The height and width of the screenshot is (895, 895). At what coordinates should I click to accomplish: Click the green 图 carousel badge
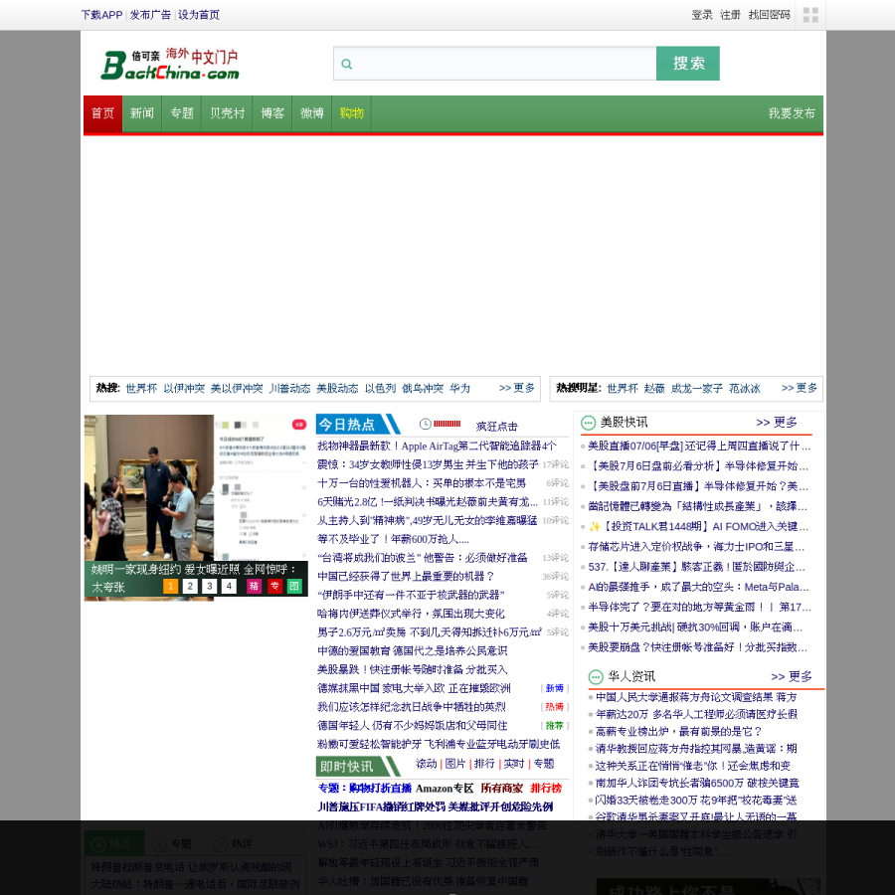pos(294,586)
